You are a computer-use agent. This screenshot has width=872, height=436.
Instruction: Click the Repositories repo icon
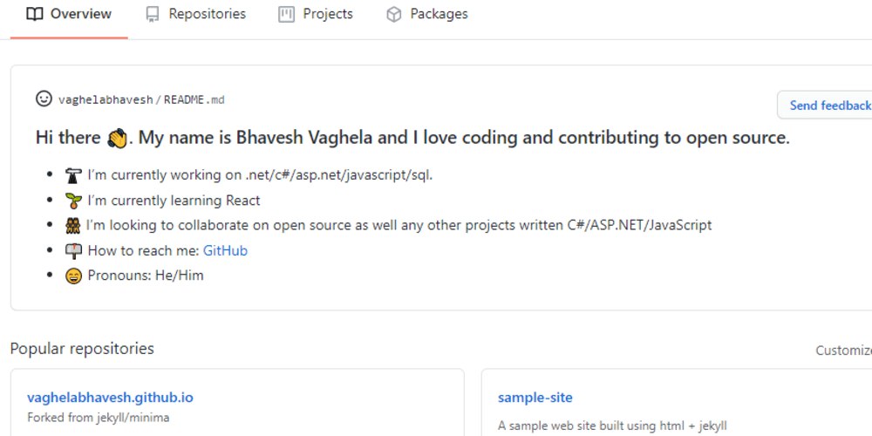(153, 15)
